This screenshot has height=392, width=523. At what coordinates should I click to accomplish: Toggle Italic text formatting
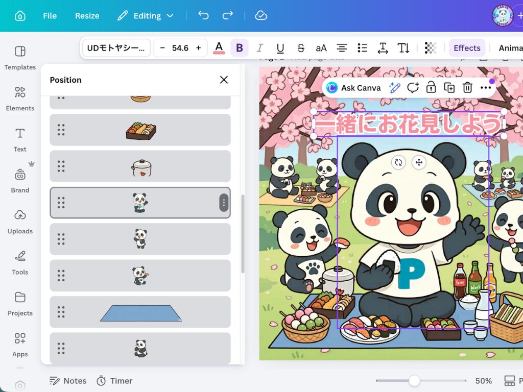pos(259,48)
